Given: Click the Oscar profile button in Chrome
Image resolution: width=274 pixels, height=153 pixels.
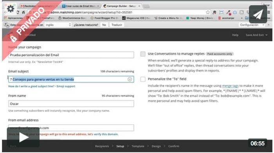Looking at the screenshot, I should coord(266,5).
